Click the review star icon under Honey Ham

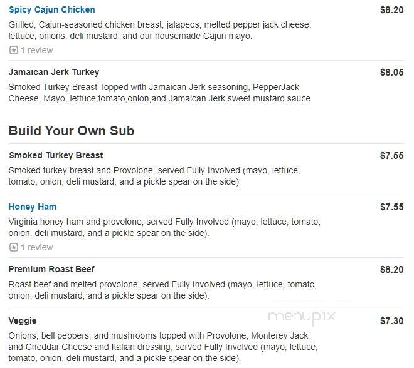coord(13,247)
